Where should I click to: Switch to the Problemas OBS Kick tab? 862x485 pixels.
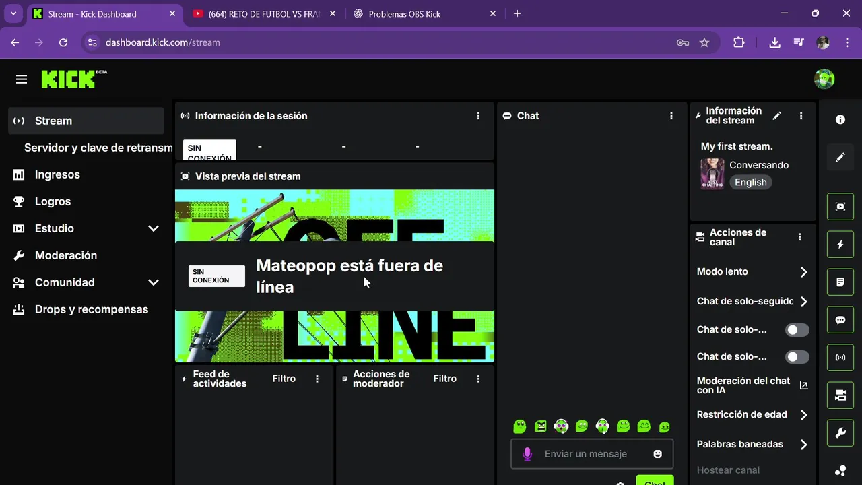(x=424, y=13)
